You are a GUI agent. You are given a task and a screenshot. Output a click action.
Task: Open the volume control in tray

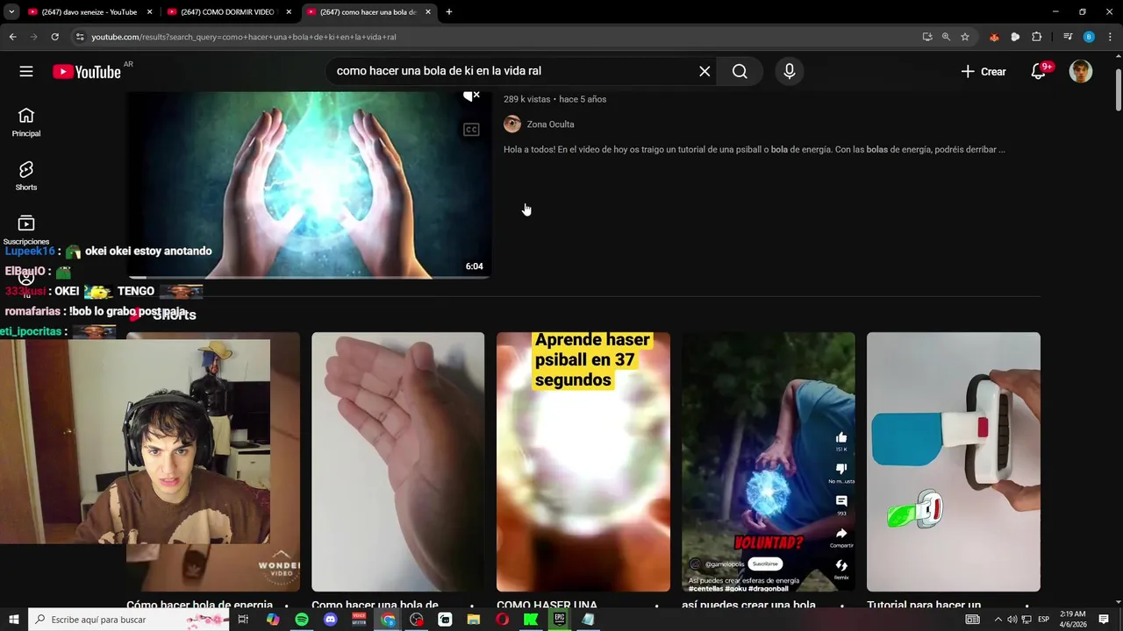click(x=1012, y=620)
